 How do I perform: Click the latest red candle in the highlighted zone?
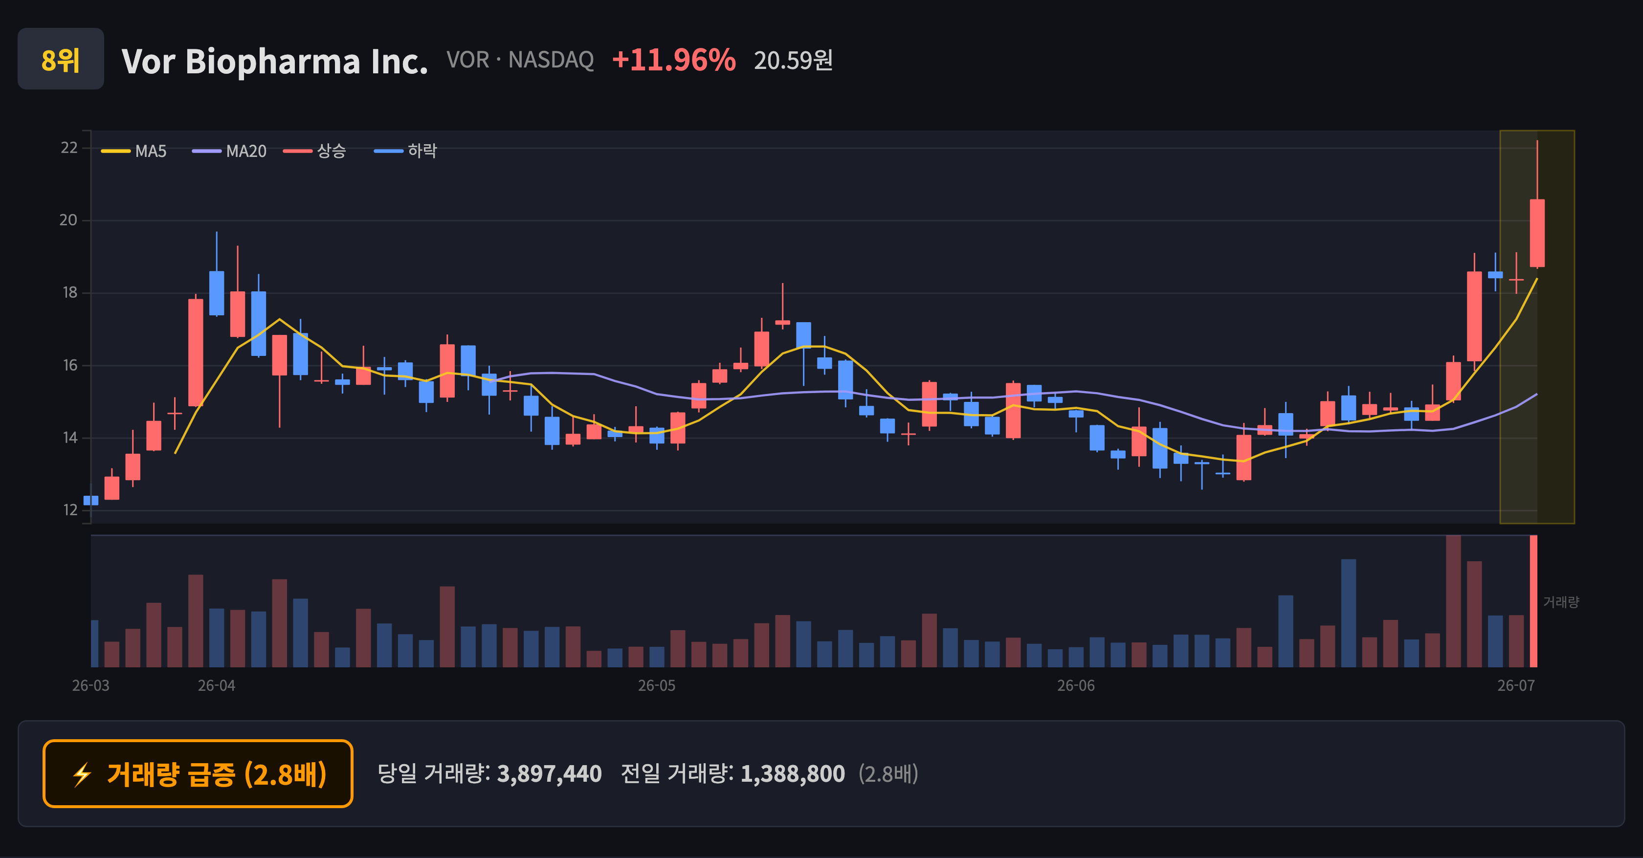click(x=1537, y=233)
